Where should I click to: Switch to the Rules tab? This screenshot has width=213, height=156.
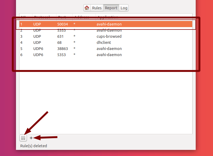(x=97, y=8)
